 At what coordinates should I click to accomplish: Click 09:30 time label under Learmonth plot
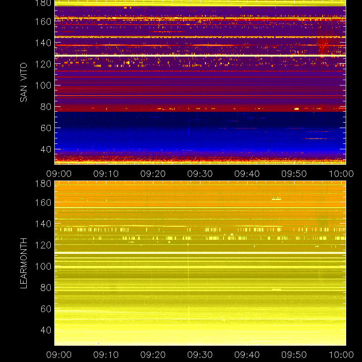coord(200,355)
